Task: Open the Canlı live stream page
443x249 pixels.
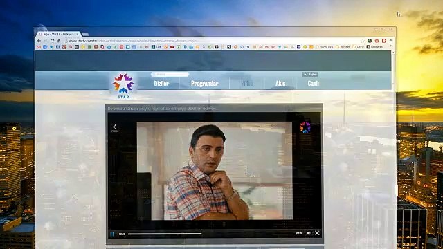Action: pos(313,83)
